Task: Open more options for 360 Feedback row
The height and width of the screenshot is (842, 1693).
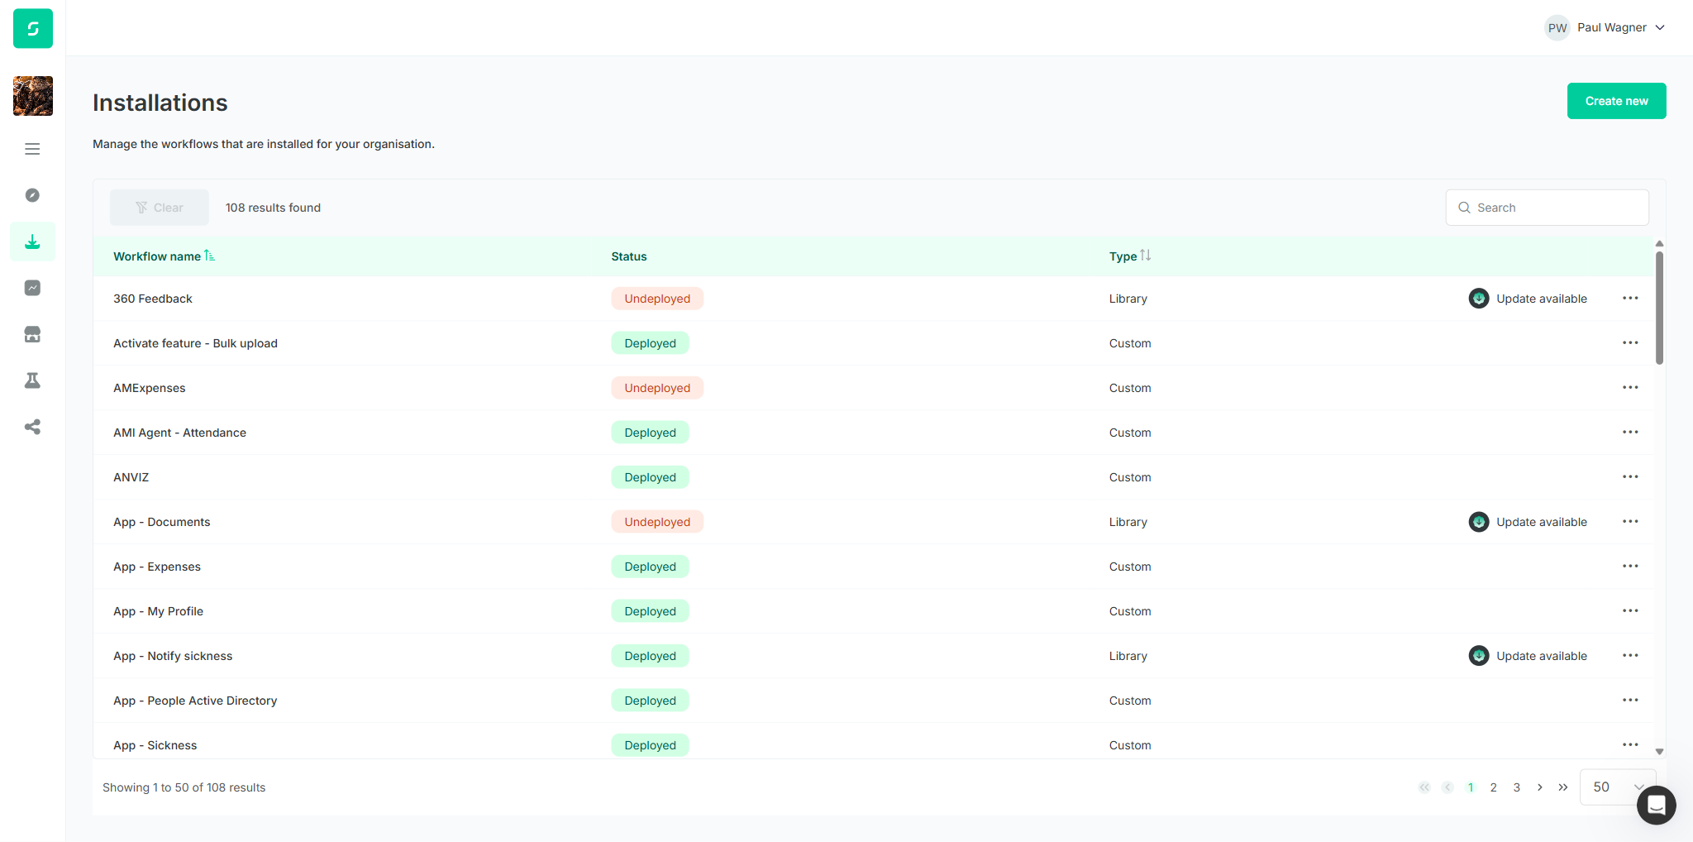Action: [1630, 299]
